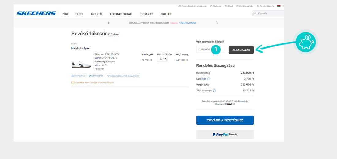Click the Klarna info icon
Image resolution: width=337 pixels, height=159 pixels.
(233, 104)
